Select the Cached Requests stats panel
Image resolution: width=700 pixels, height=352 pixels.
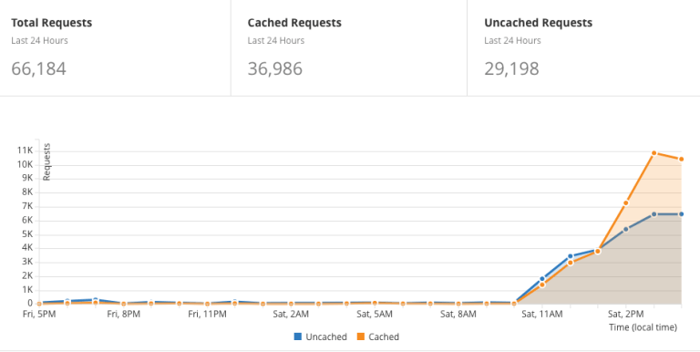349,47
